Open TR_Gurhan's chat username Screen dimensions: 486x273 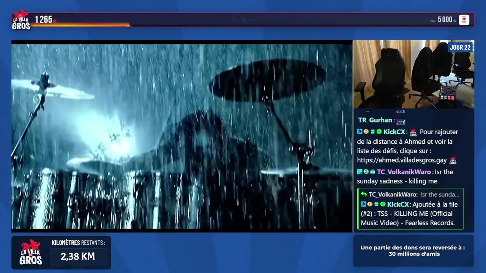click(375, 120)
